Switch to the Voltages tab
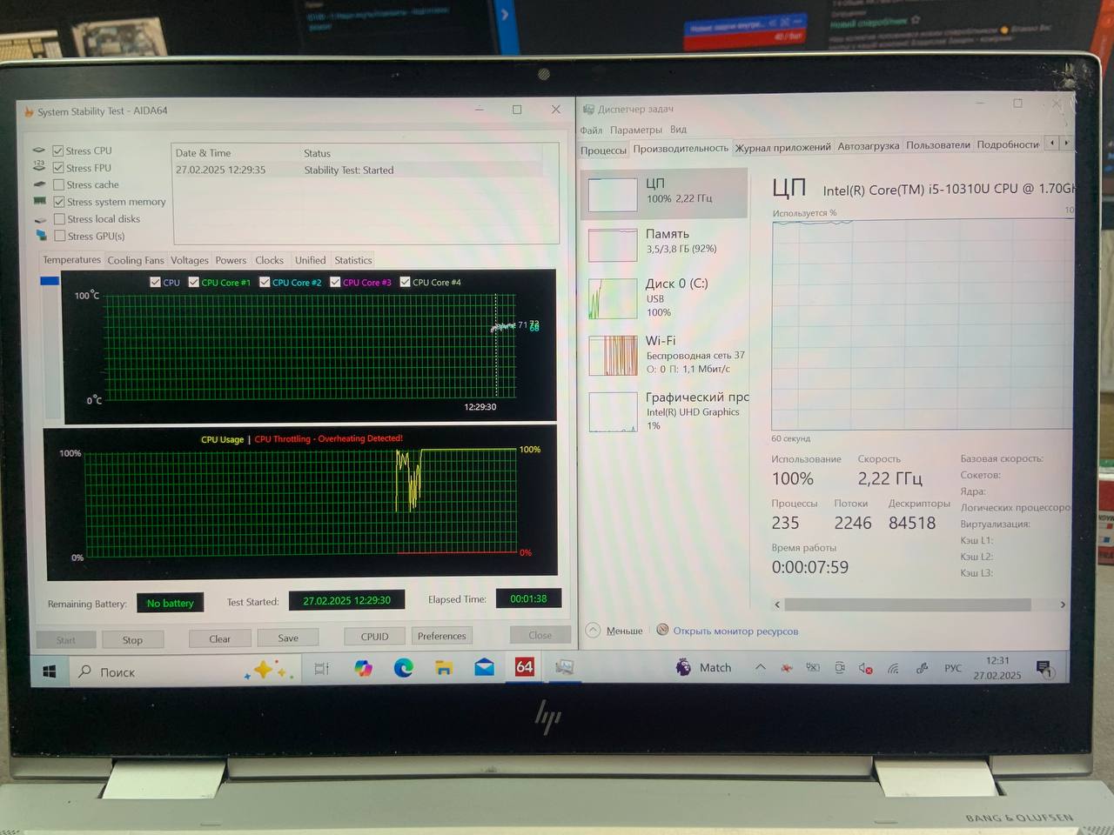Viewport: 1114px width, 835px height. pos(190,260)
